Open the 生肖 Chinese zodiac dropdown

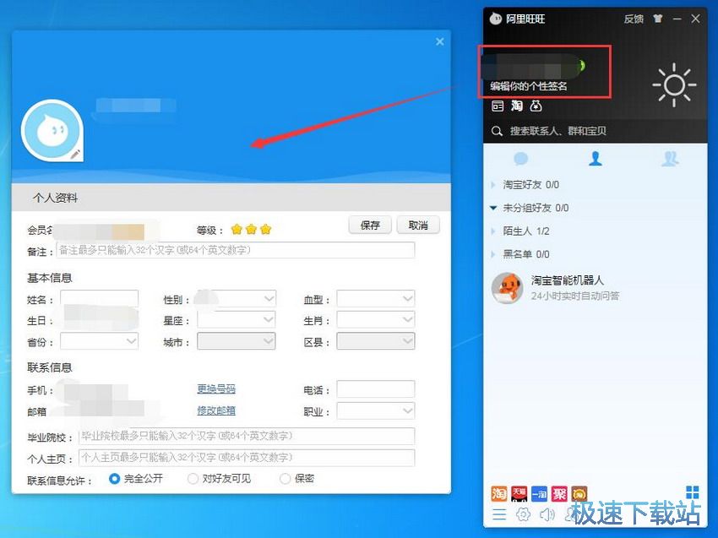(376, 320)
